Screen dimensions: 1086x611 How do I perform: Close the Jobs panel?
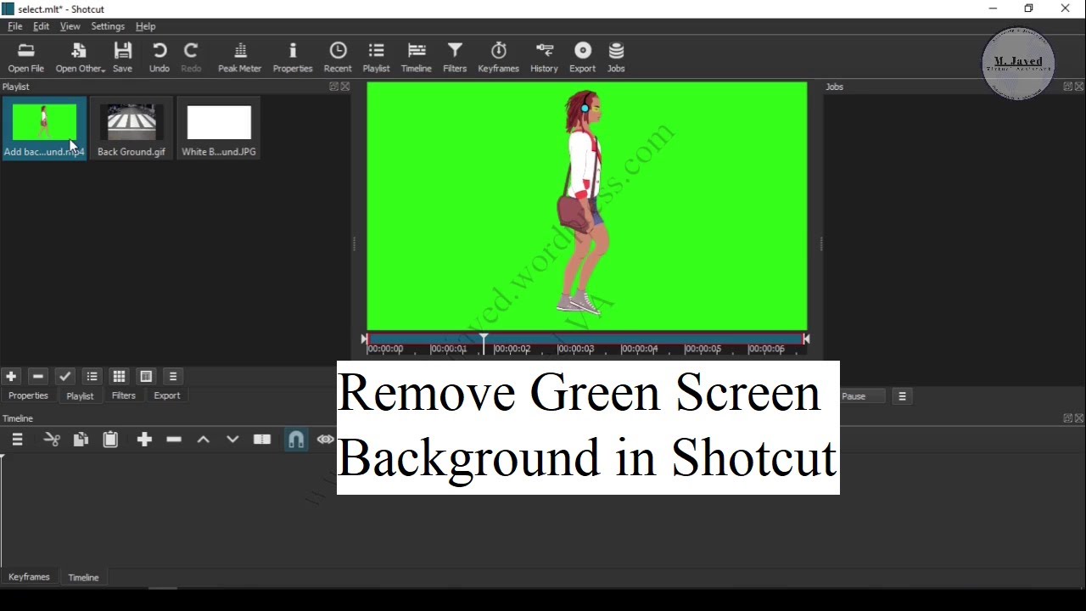coord(1079,87)
